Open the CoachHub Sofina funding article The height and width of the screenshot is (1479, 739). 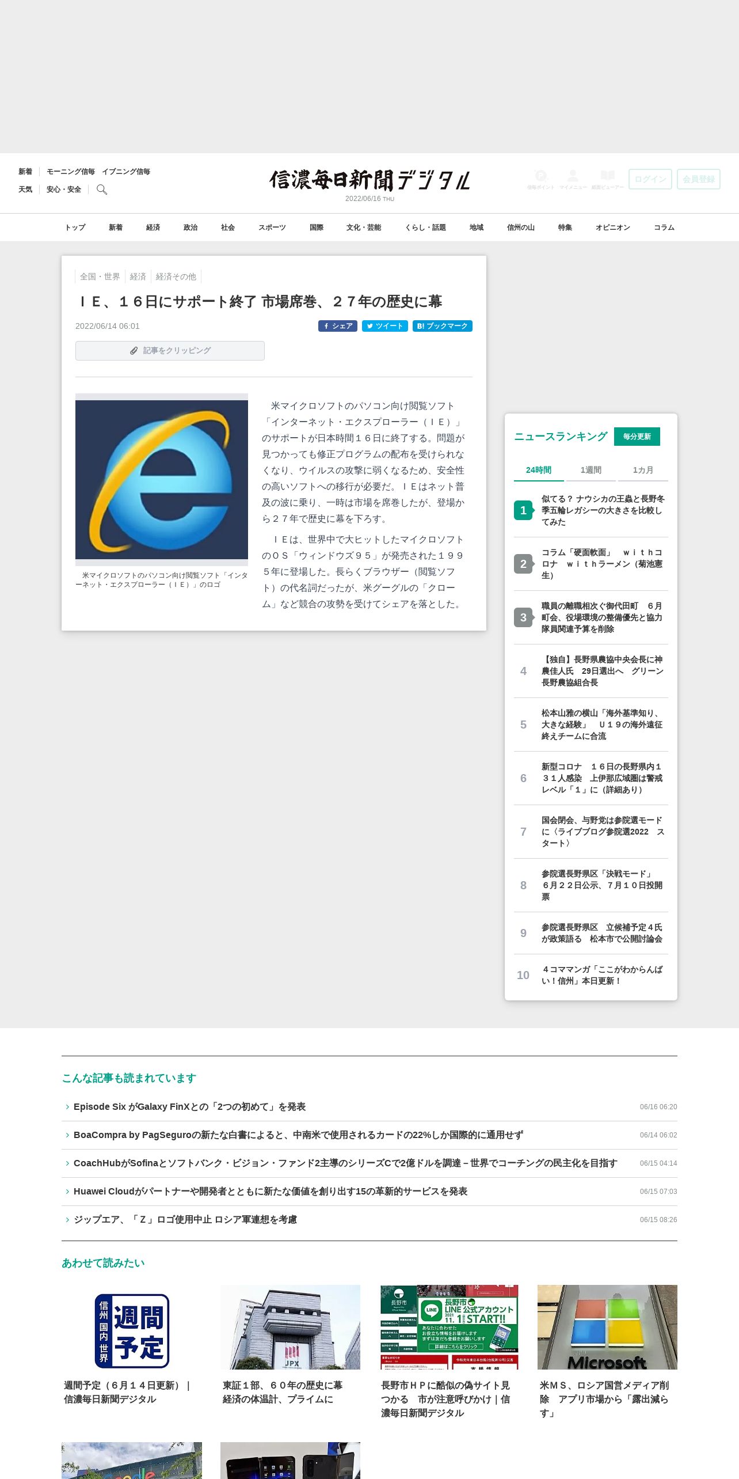click(345, 1163)
